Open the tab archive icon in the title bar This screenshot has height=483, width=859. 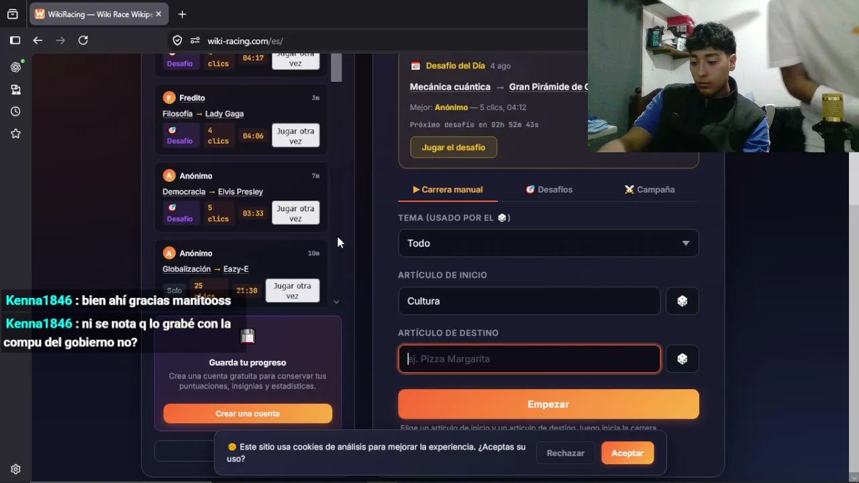tap(12, 14)
